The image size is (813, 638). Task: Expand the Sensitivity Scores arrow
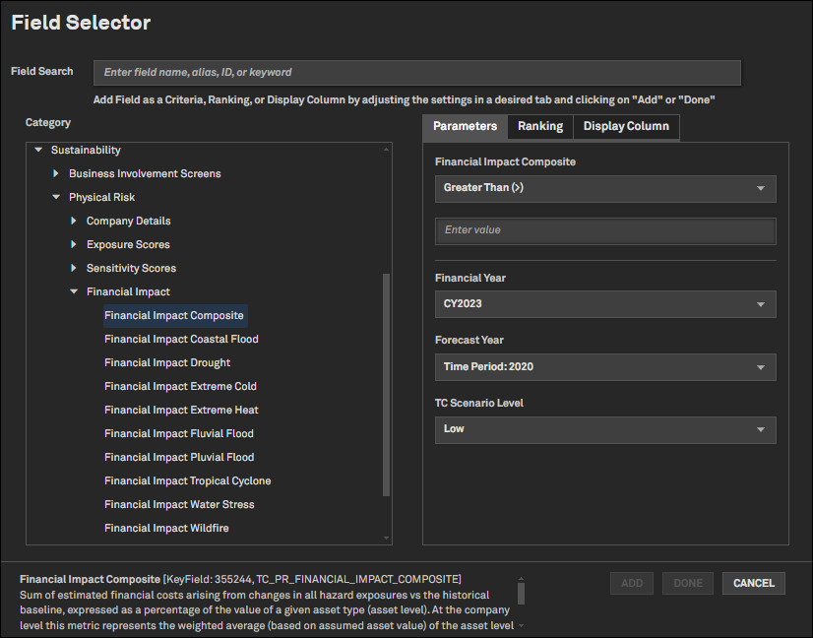pos(75,269)
